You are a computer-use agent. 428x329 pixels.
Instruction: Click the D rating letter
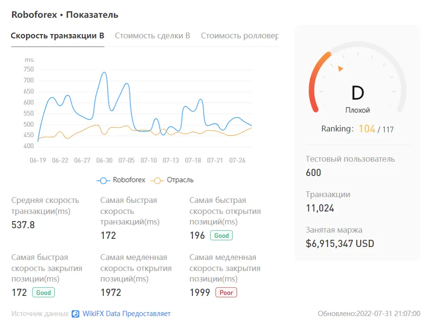click(x=358, y=93)
